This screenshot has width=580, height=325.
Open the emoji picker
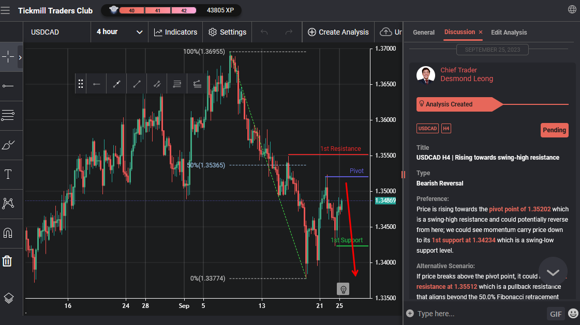(x=573, y=314)
